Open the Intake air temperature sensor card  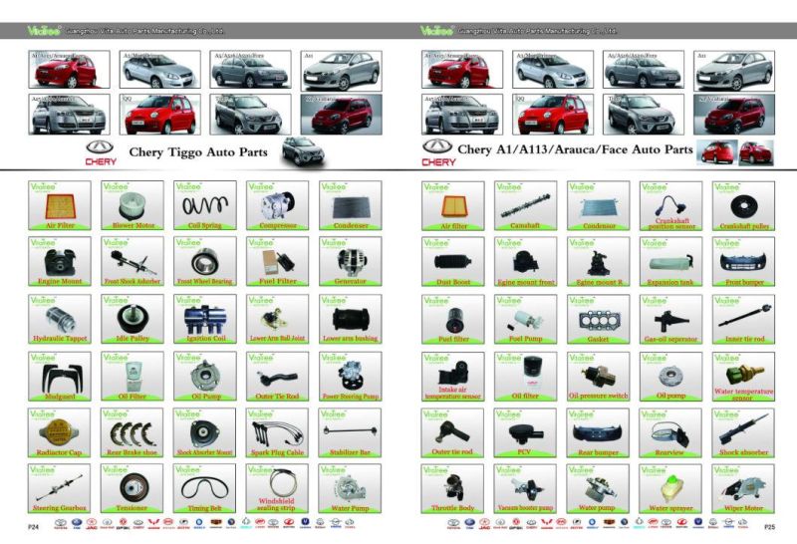pyautogui.click(x=453, y=377)
